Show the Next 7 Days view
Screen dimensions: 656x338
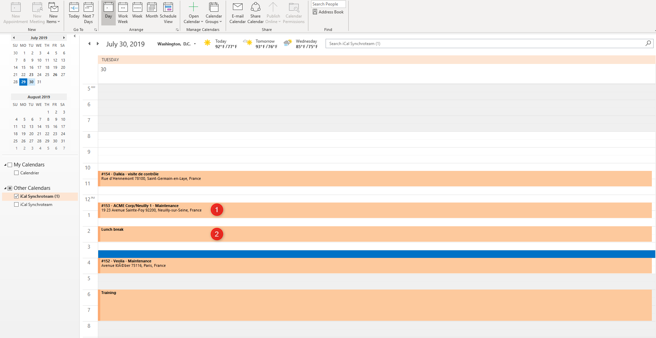(89, 13)
